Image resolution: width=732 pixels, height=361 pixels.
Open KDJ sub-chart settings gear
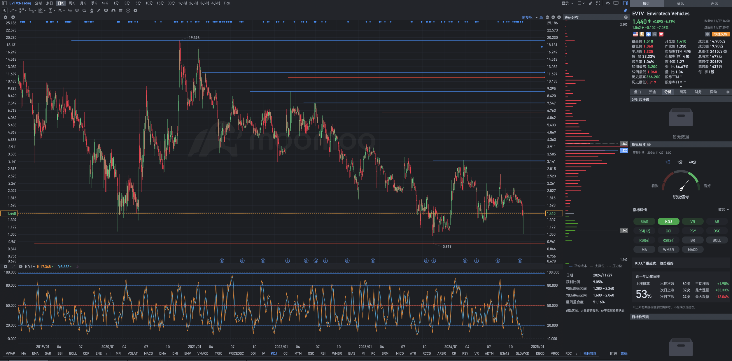(x=5, y=267)
